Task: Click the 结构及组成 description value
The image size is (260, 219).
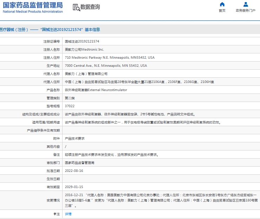Action: 130,114
